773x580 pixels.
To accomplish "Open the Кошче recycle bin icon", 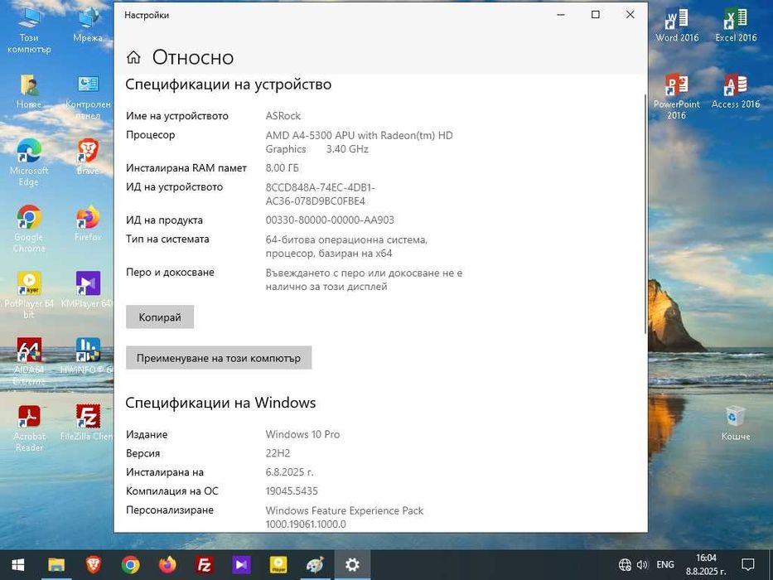I will point(735,423).
